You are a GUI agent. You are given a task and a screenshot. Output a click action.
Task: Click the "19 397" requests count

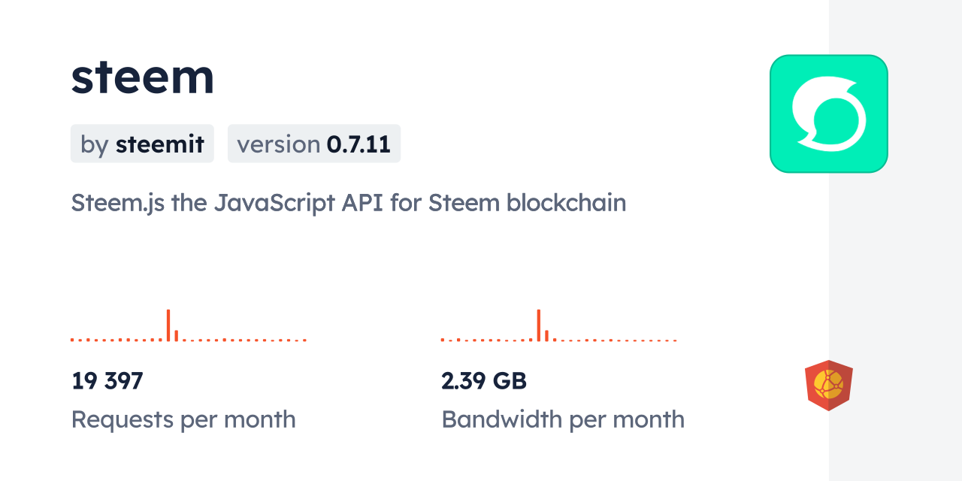click(x=107, y=381)
